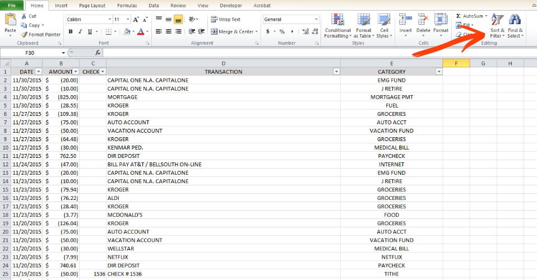Open the DATE column filter dropdown

coord(38,72)
